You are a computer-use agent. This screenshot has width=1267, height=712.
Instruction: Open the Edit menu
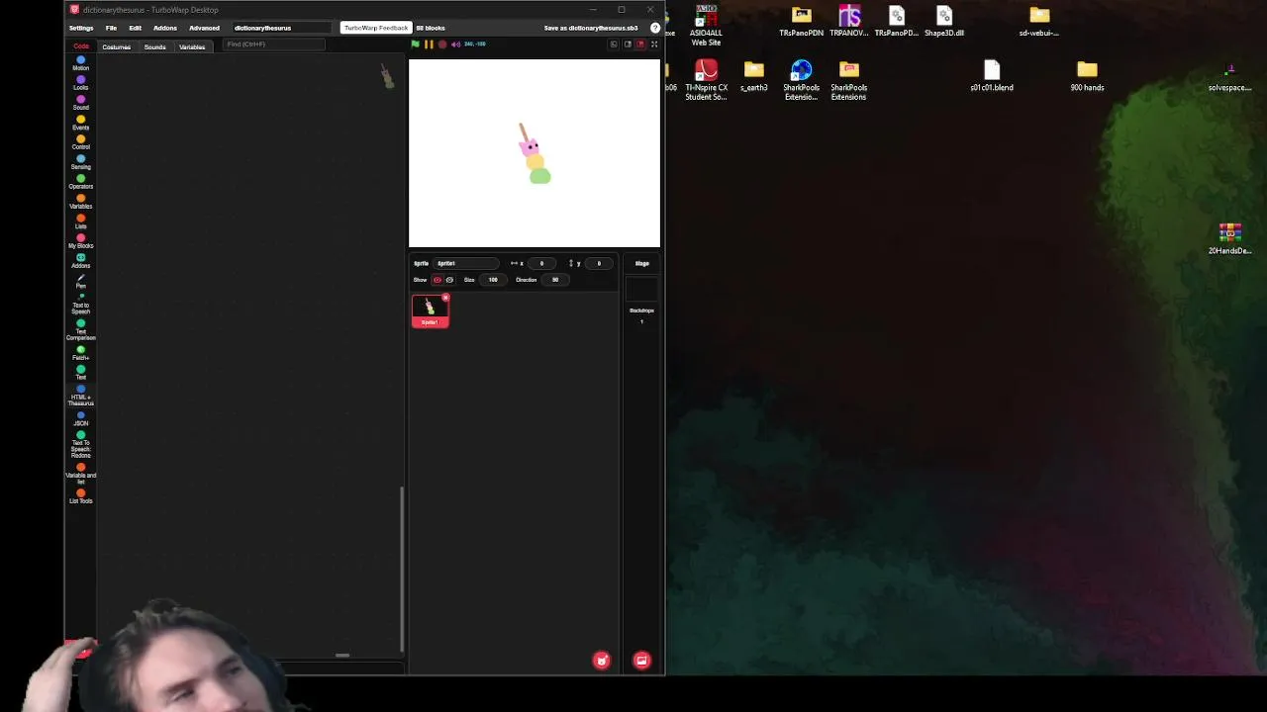click(135, 28)
